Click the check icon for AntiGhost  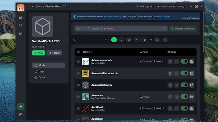(x=176, y=108)
